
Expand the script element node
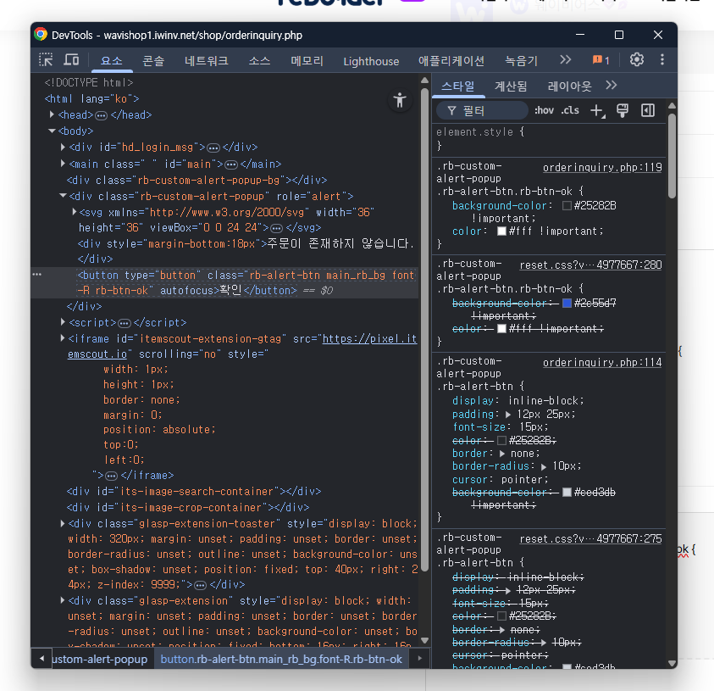click(x=63, y=322)
